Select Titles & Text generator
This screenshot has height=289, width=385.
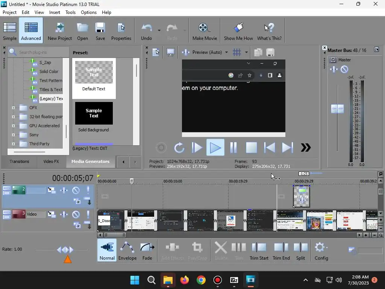51,90
